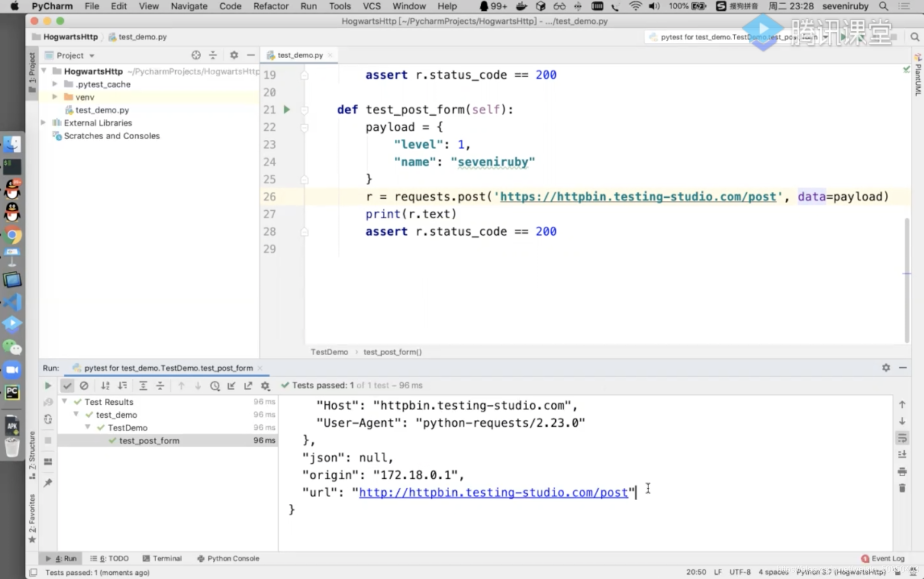The width and height of the screenshot is (924, 579).
Task: Collapse the test_demo results node
Action: pyautogui.click(x=76, y=414)
